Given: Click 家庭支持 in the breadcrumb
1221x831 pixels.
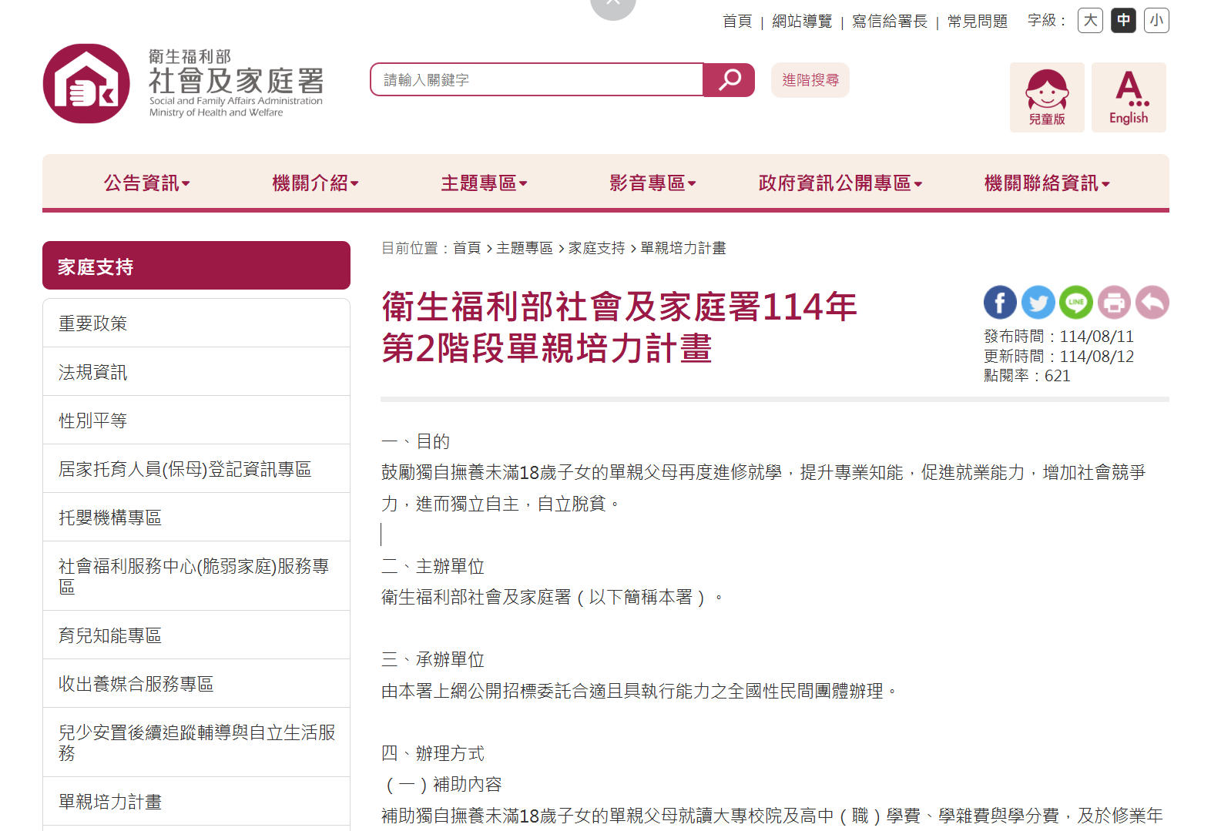Looking at the screenshot, I should [597, 248].
